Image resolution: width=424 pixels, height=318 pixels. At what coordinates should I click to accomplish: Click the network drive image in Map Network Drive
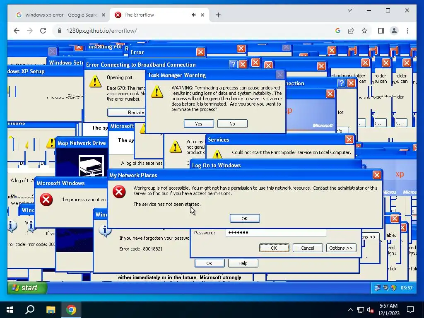pos(92,166)
